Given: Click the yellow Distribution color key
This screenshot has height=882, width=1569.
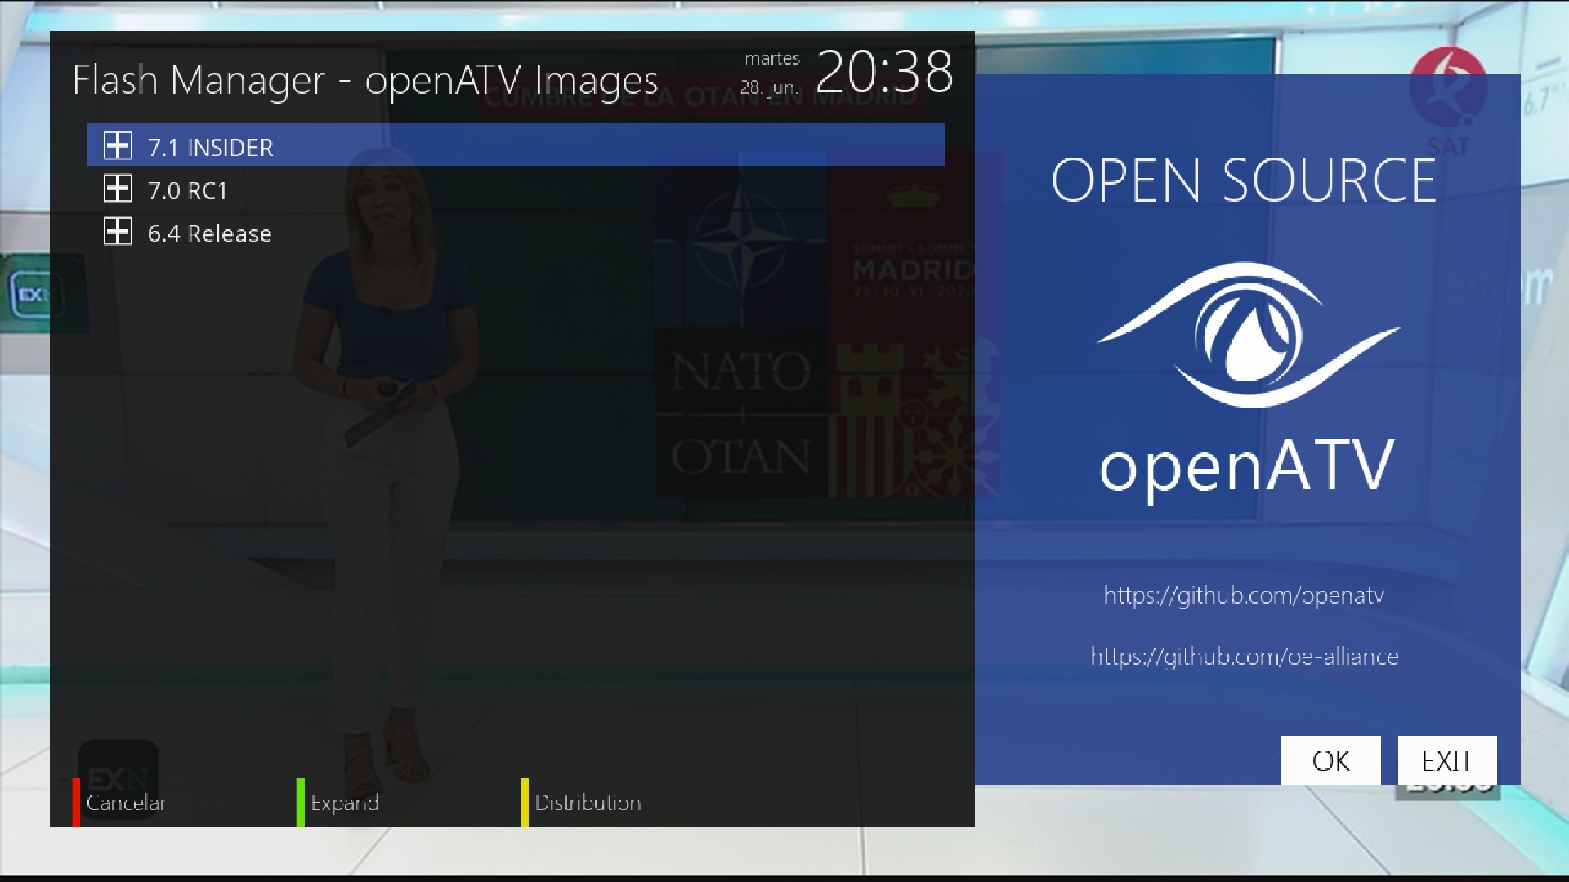Looking at the screenshot, I should (525, 802).
